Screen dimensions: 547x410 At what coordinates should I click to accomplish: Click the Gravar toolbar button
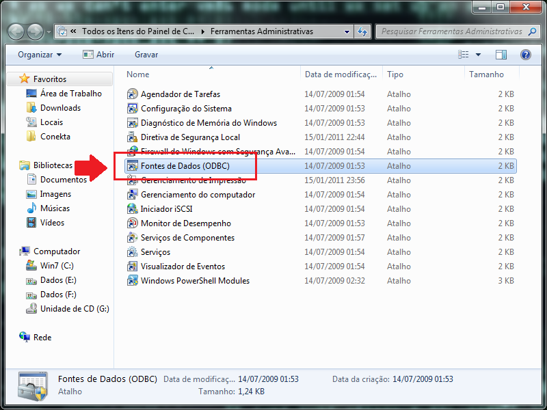click(x=146, y=55)
